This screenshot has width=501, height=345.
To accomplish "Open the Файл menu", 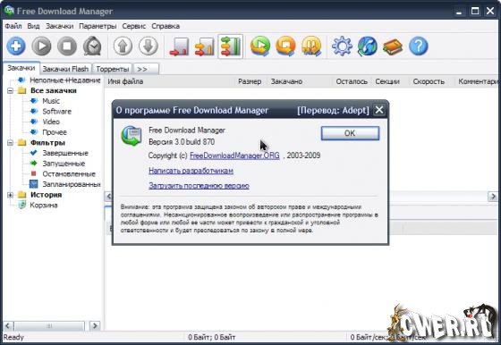I will [x=13, y=26].
